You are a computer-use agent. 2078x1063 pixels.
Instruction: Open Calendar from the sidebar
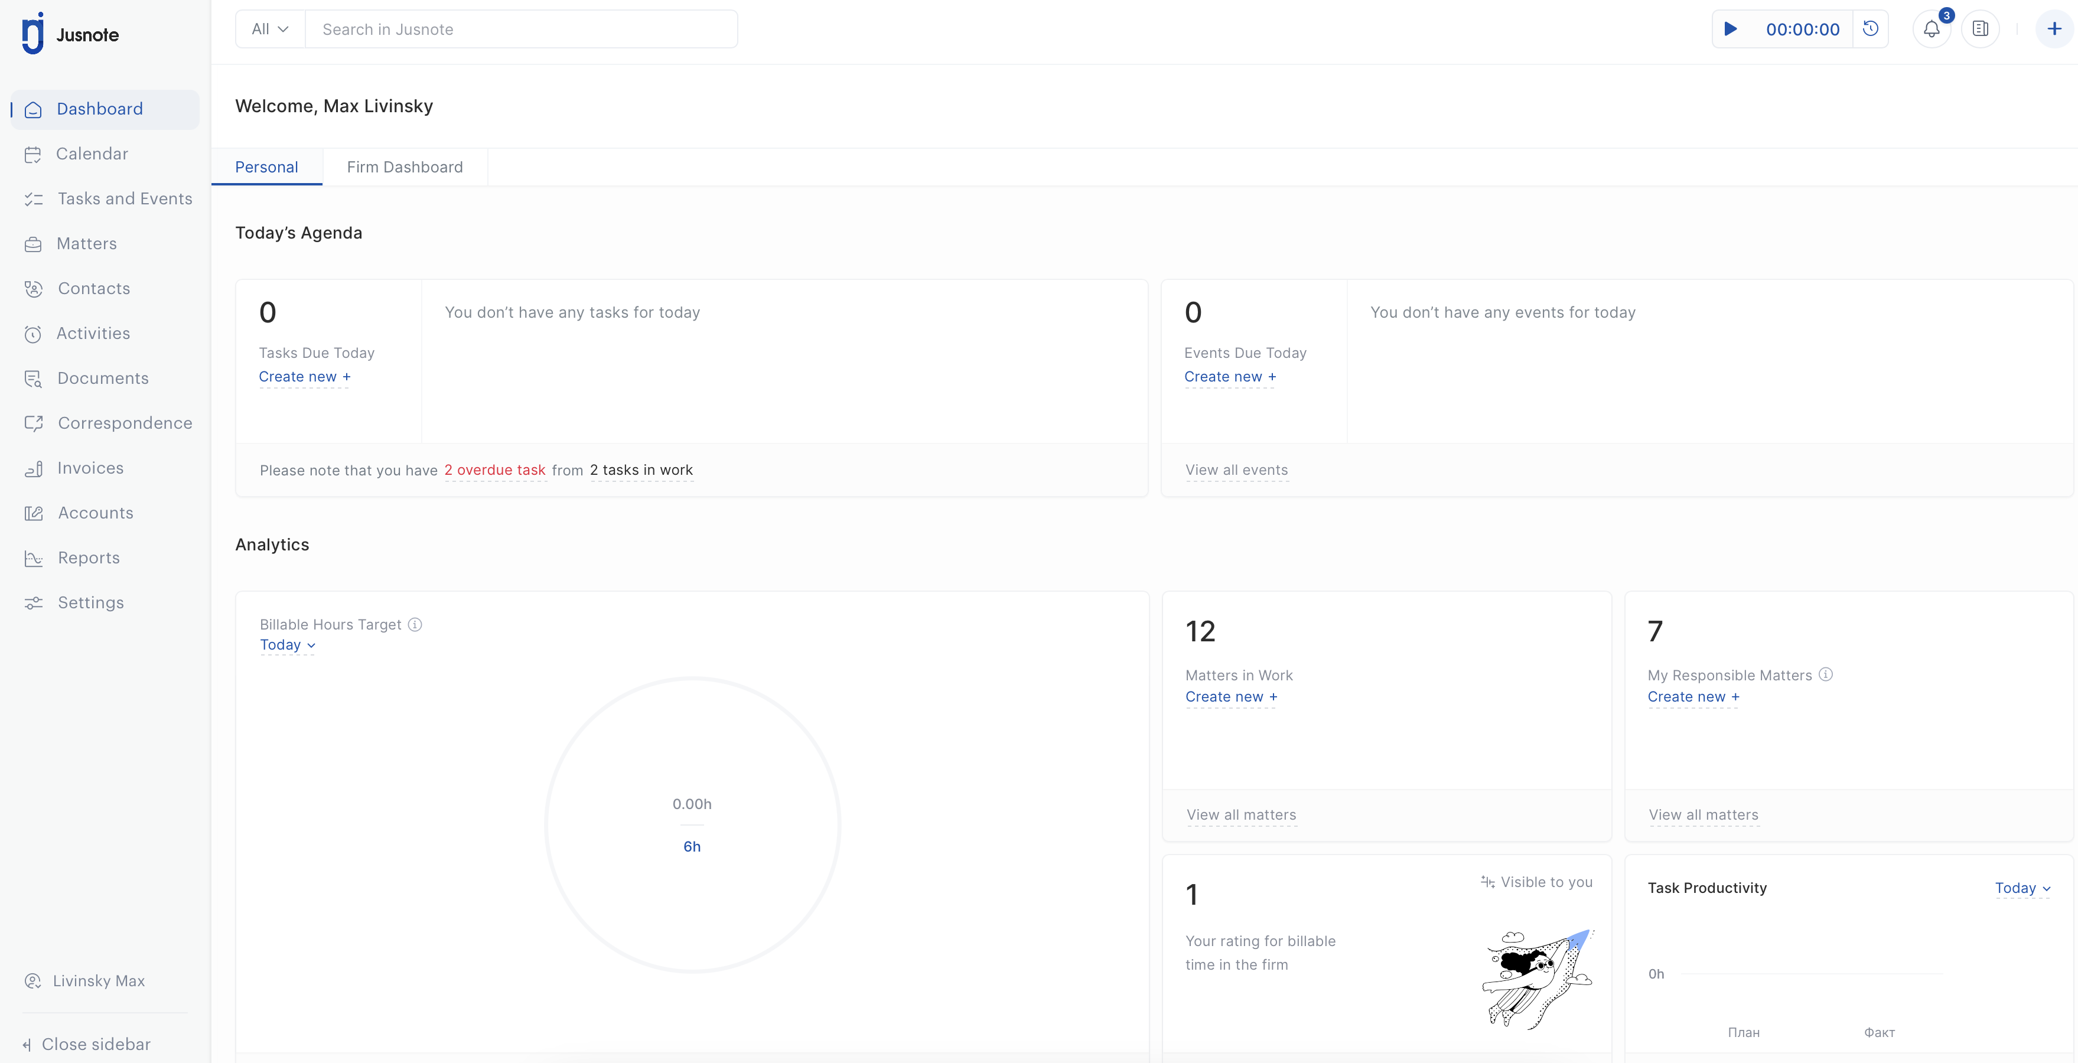pos(91,154)
